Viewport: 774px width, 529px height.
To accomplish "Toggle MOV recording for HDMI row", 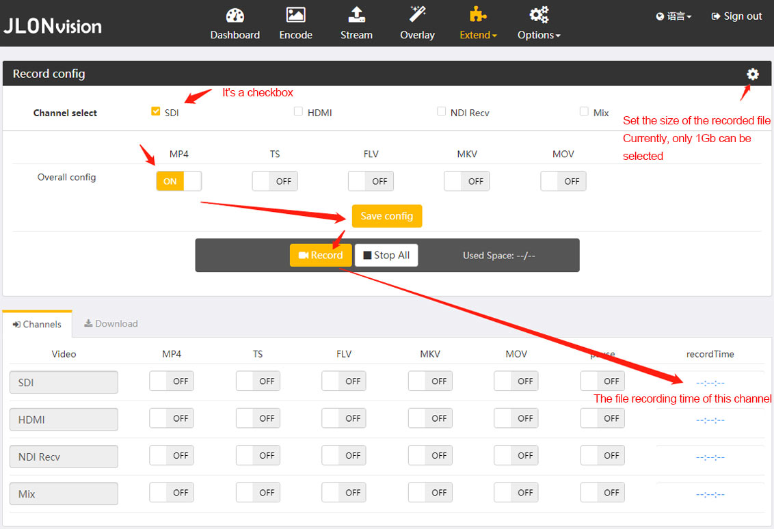I will (516, 418).
